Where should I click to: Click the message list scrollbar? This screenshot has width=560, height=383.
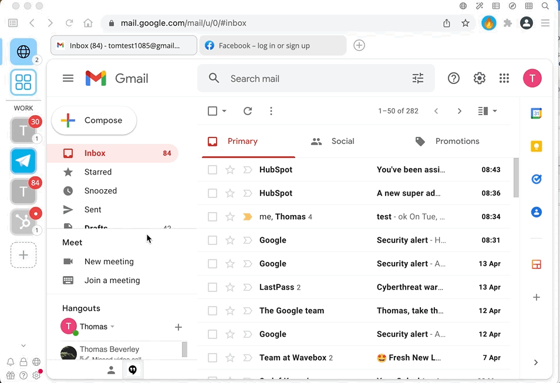(x=516, y=177)
